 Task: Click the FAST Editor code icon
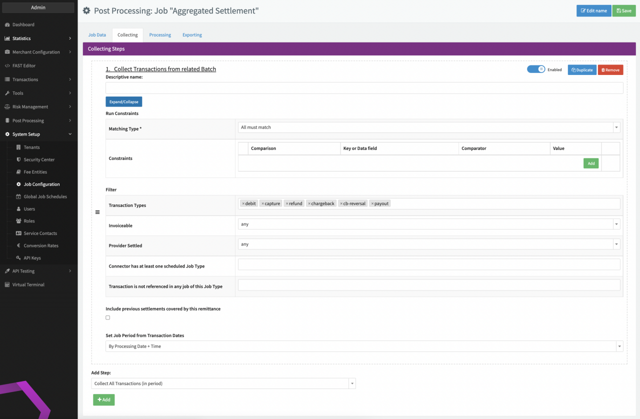tap(7, 65)
